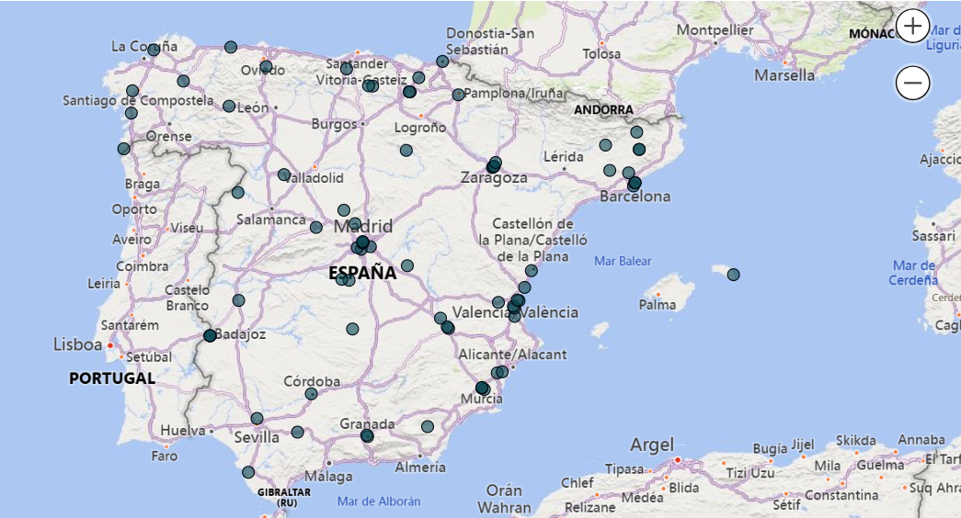Select the marker south of Logroño
The image size is (961, 518).
406,150
